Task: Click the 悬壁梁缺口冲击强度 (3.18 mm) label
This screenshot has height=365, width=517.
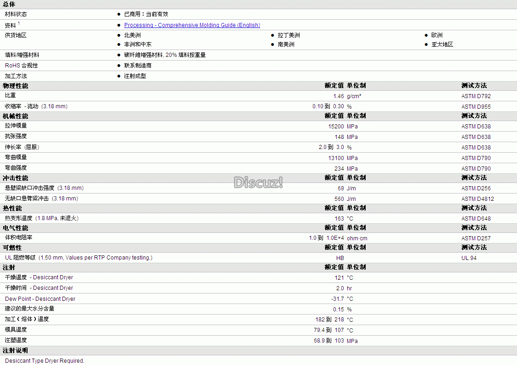Action: 44,188
